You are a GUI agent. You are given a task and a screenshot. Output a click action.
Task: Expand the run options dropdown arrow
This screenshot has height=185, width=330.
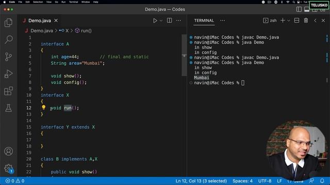click(x=161, y=21)
